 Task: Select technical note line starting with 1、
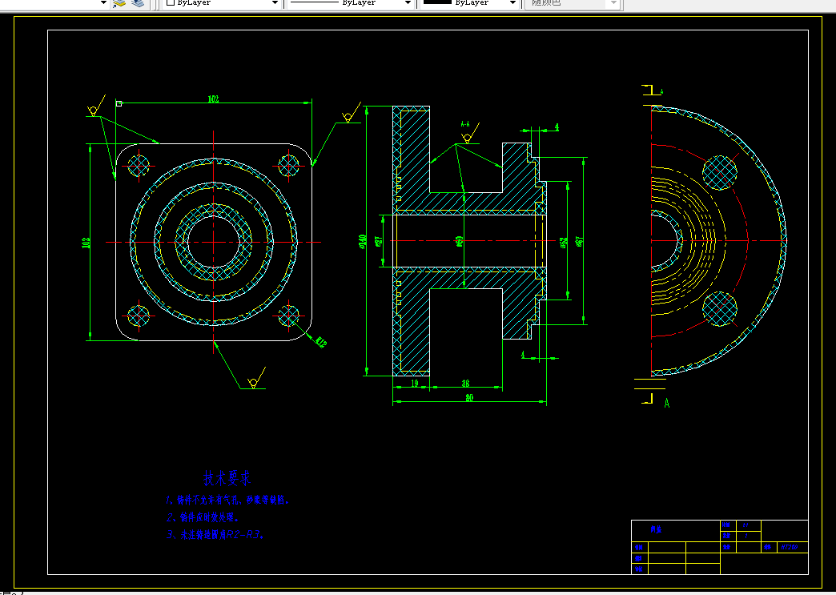coord(227,500)
